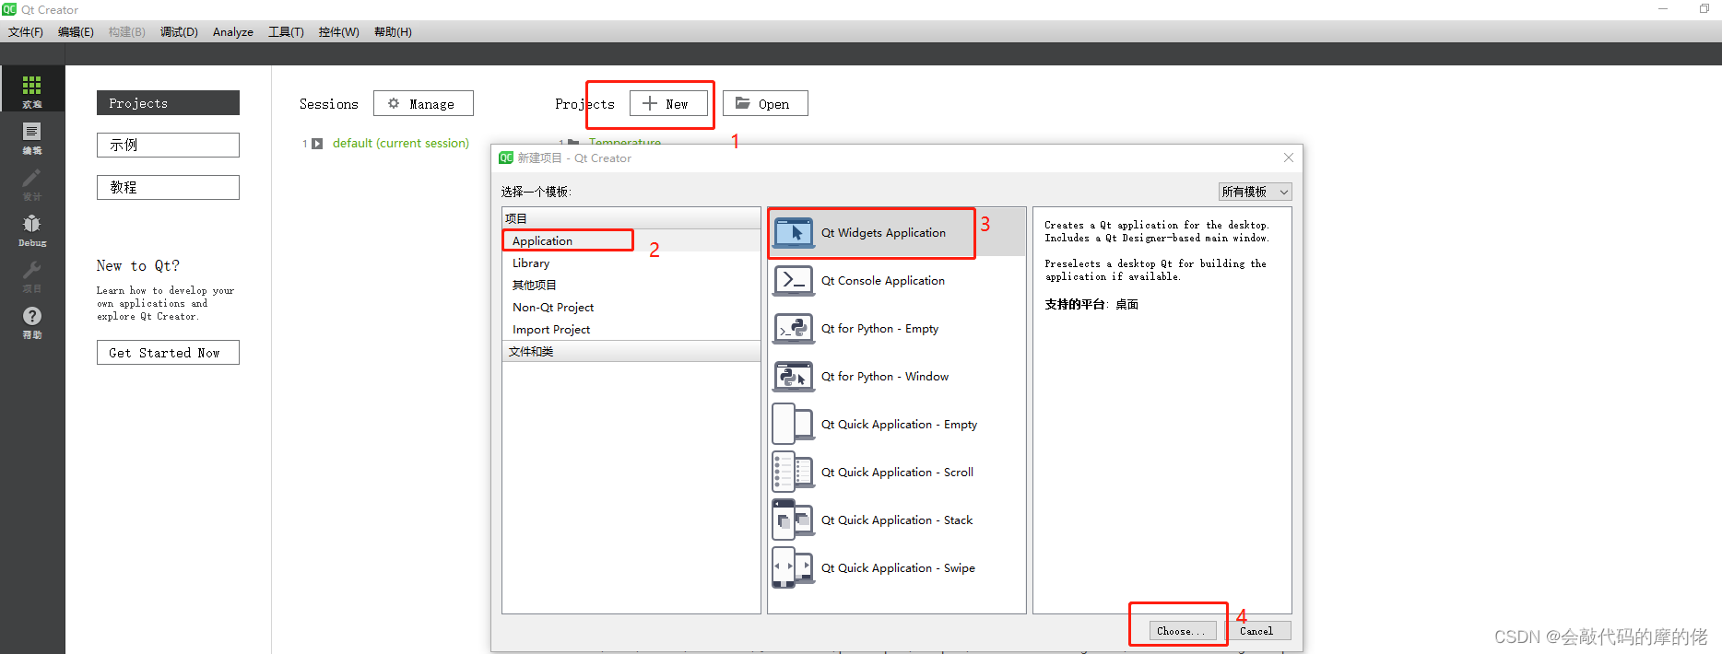Switch to Edit mode icon

32,136
